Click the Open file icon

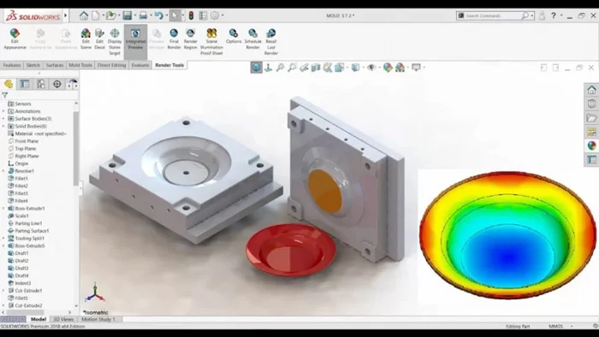(x=110, y=15)
